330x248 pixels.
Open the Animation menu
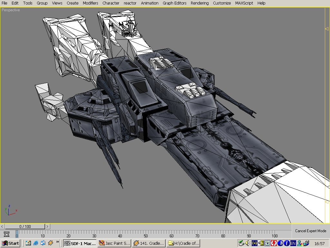tap(150, 3)
